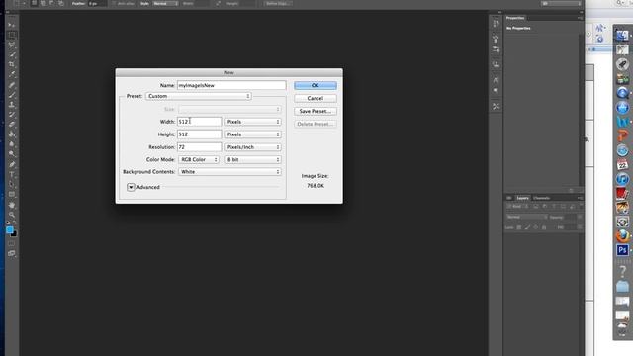Click the Save Preset button
The image size is (633, 356).
316,111
